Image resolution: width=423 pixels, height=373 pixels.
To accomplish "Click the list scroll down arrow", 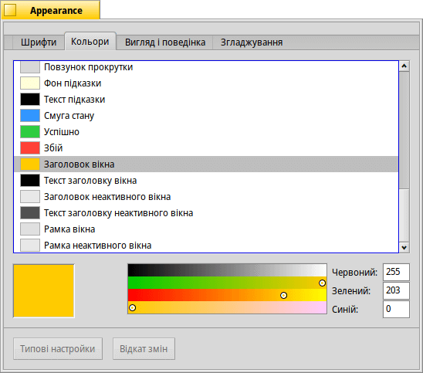I will tap(404, 247).
